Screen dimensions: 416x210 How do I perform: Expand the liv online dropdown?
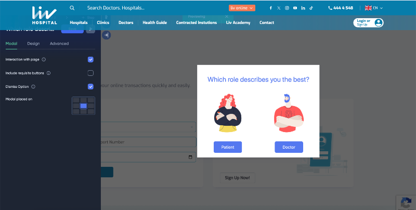242,8
